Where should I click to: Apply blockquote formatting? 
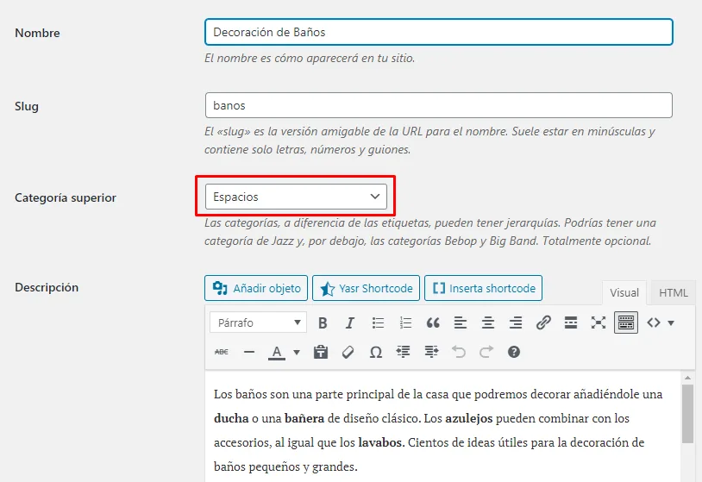point(433,323)
